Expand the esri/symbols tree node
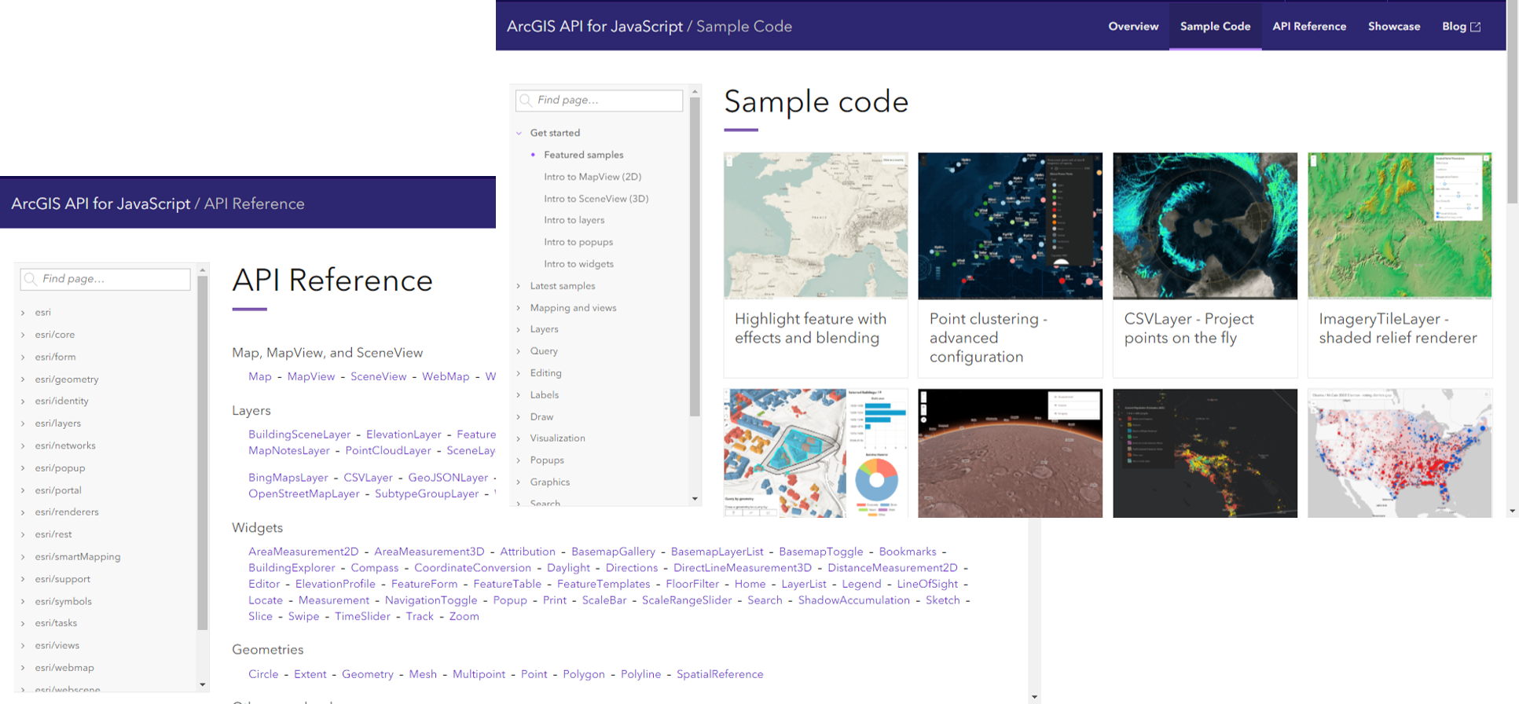This screenshot has height=704, width=1519. tap(23, 602)
